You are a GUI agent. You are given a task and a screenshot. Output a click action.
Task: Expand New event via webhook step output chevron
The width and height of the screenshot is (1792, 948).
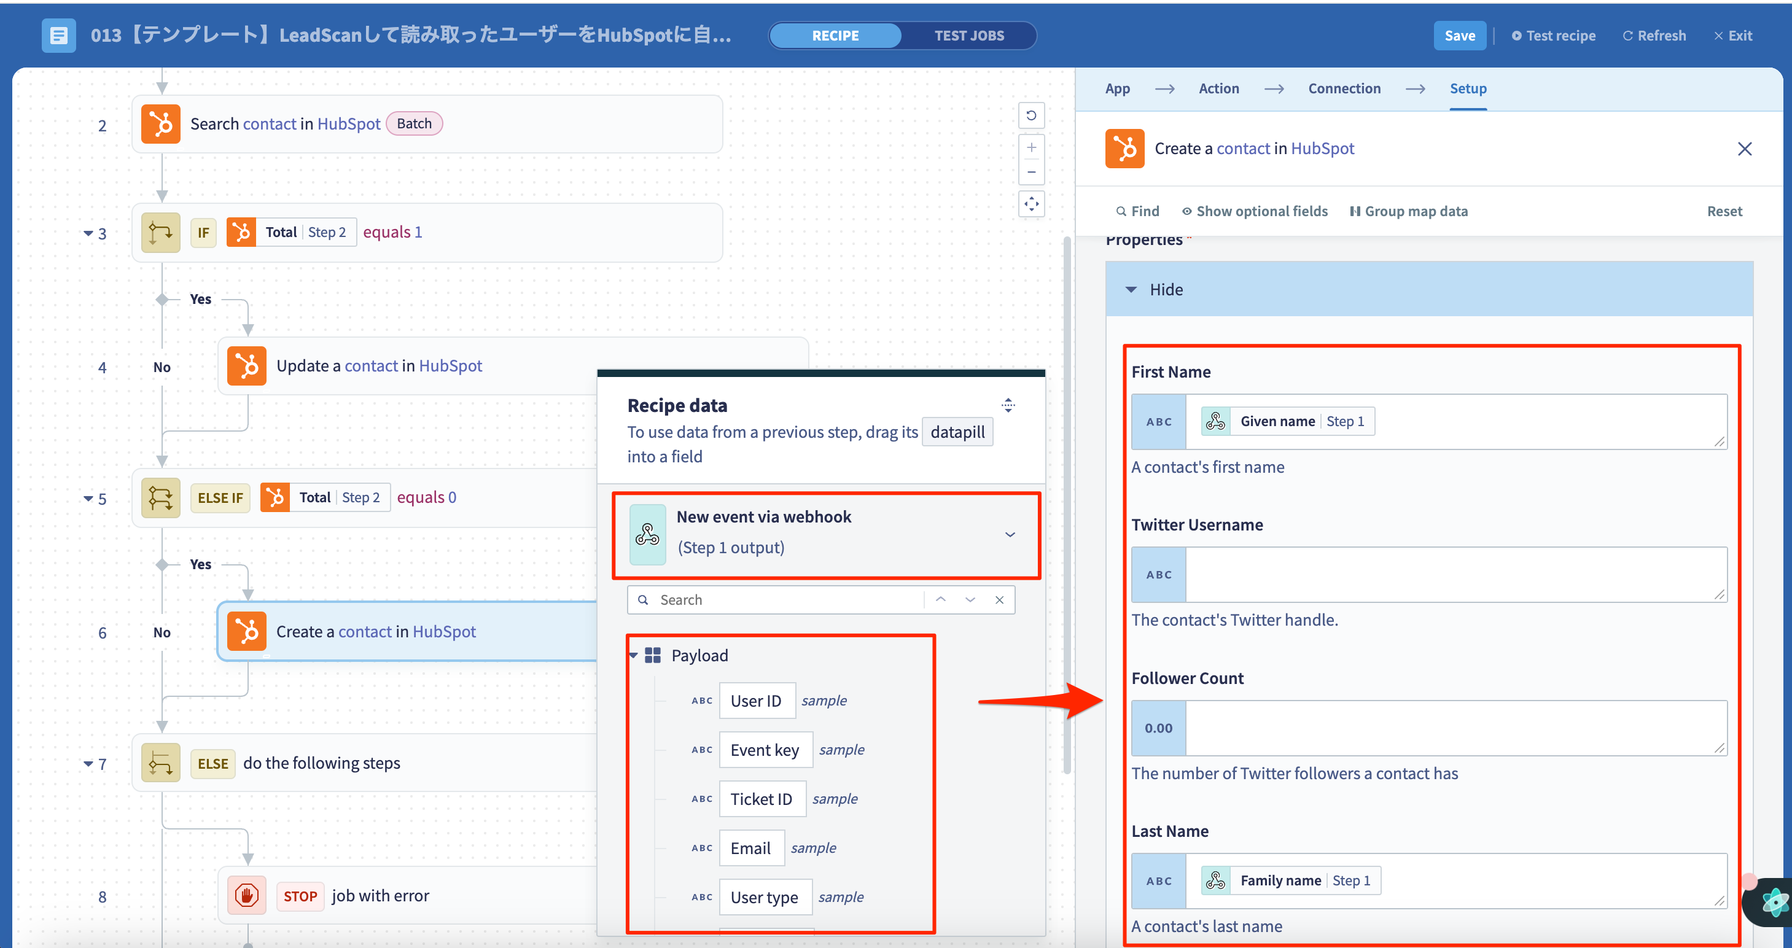[x=1010, y=534]
